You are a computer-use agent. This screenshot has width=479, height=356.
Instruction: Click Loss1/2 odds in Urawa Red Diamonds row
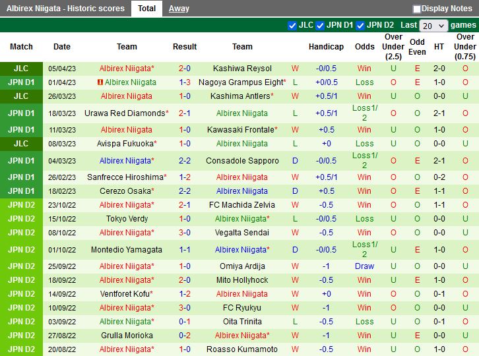(365, 113)
